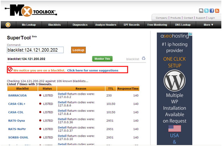Open Detail link in CASA-CDL row
Screen dimensions: 222x146
(x=62, y=111)
